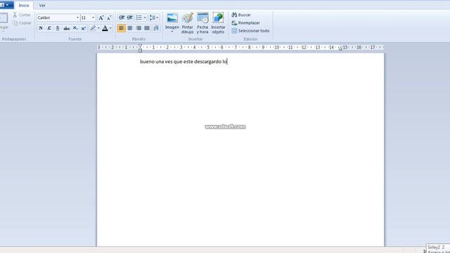Click the increase indent icon
Screen dimensions: 450x253
pyautogui.click(x=130, y=18)
